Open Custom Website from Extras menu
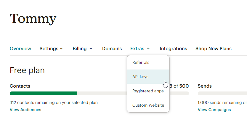The width and height of the screenshot is (247, 120). click(148, 105)
